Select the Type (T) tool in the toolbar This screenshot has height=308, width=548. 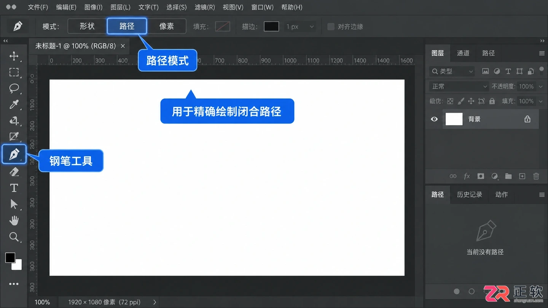(14, 188)
